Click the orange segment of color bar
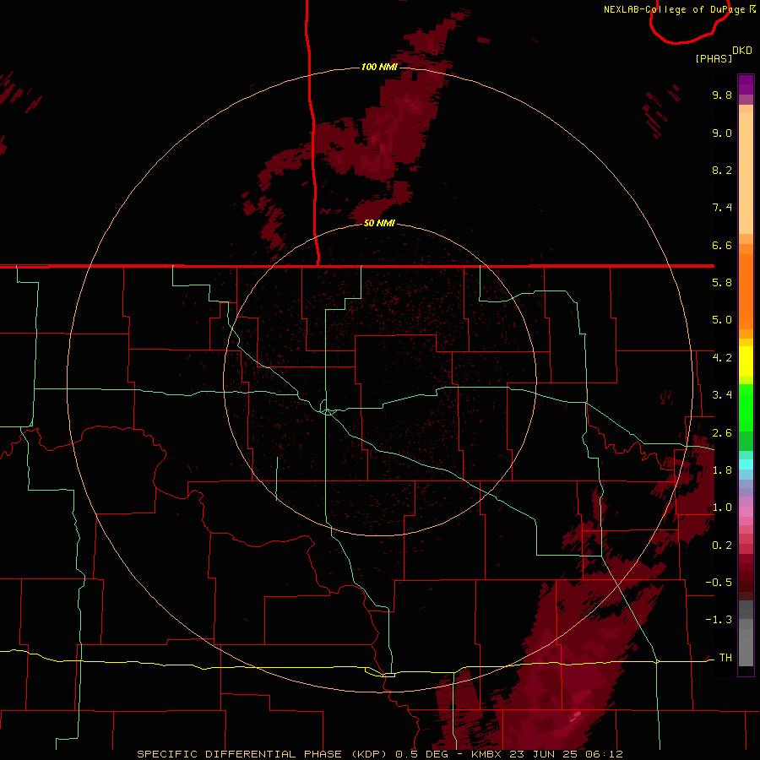760x760 pixels. click(x=746, y=292)
